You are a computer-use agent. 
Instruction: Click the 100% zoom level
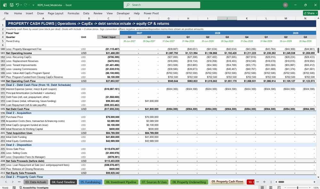pyautogui.click(x=316, y=188)
